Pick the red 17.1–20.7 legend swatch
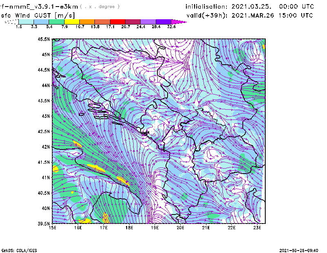Viewport: 327px width, 253px height. click(x=118, y=22)
